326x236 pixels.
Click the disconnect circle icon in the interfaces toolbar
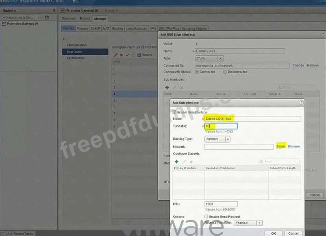pyautogui.click(x=133, y=55)
